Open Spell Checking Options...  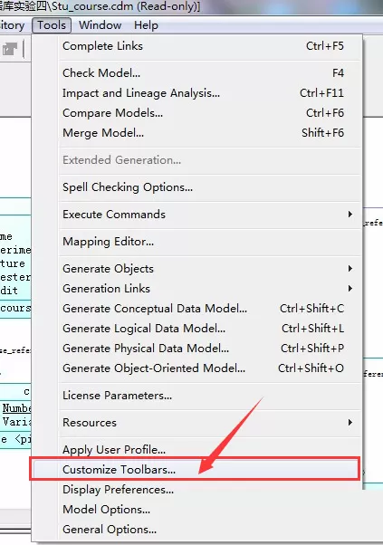click(196, 187)
